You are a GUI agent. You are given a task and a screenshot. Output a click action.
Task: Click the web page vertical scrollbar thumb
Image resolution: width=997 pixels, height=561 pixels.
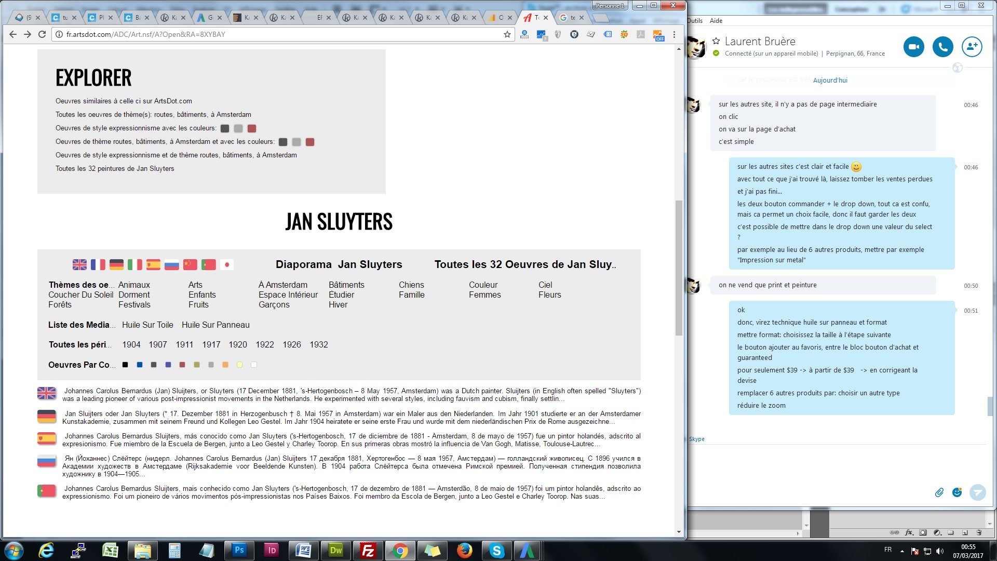click(x=679, y=268)
